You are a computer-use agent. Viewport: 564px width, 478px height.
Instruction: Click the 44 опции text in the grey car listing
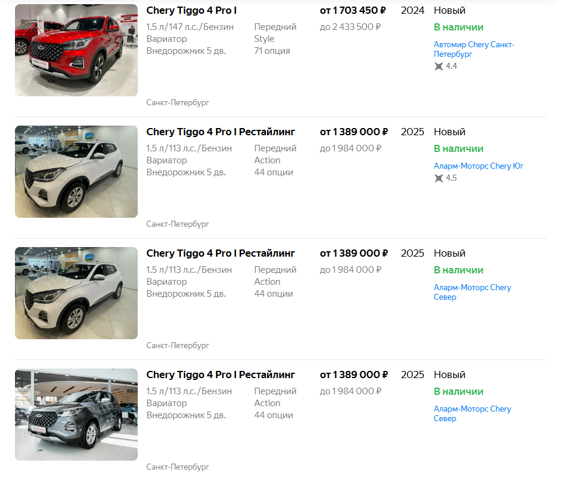coord(274,415)
